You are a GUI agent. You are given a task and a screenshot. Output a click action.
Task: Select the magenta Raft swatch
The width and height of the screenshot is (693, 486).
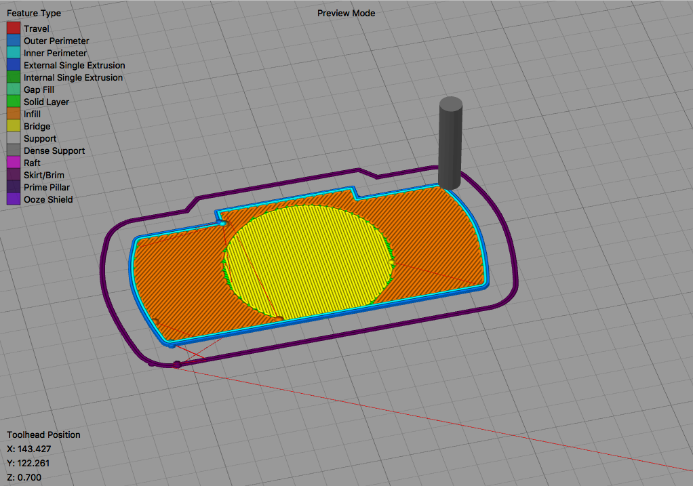(14, 163)
